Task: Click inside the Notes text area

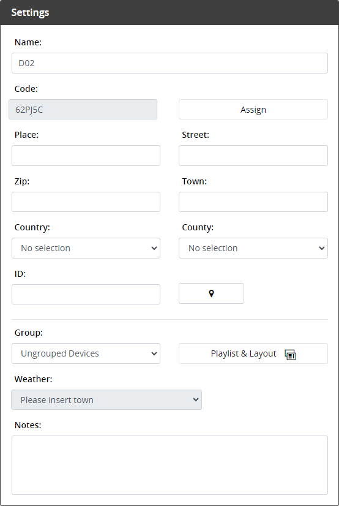Action: (170, 466)
